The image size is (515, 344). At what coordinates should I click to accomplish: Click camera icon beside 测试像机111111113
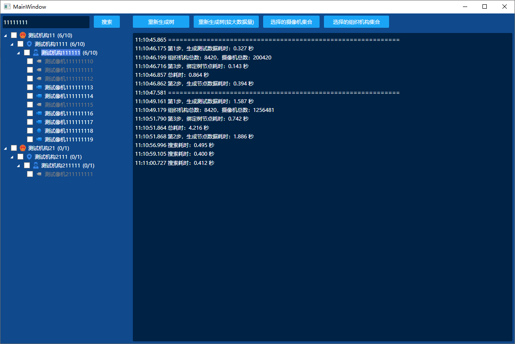(x=39, y=87)
